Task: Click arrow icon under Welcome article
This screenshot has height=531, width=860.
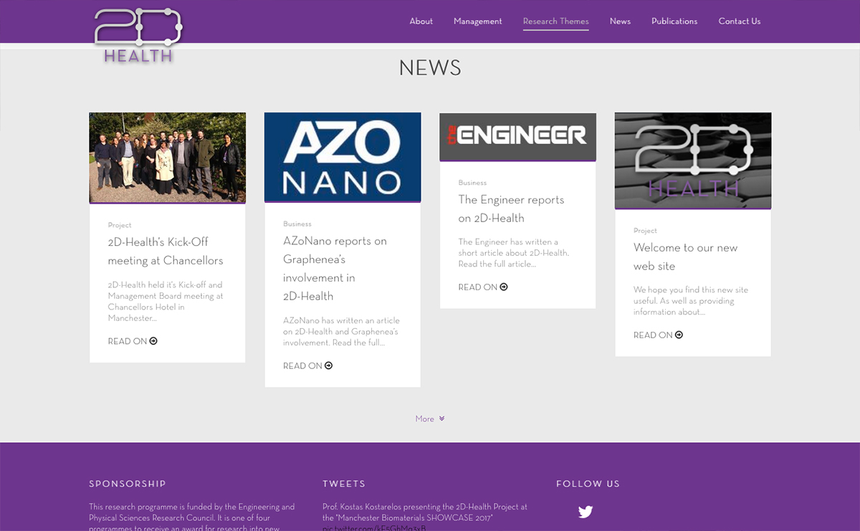Action: tap(679, 335)
